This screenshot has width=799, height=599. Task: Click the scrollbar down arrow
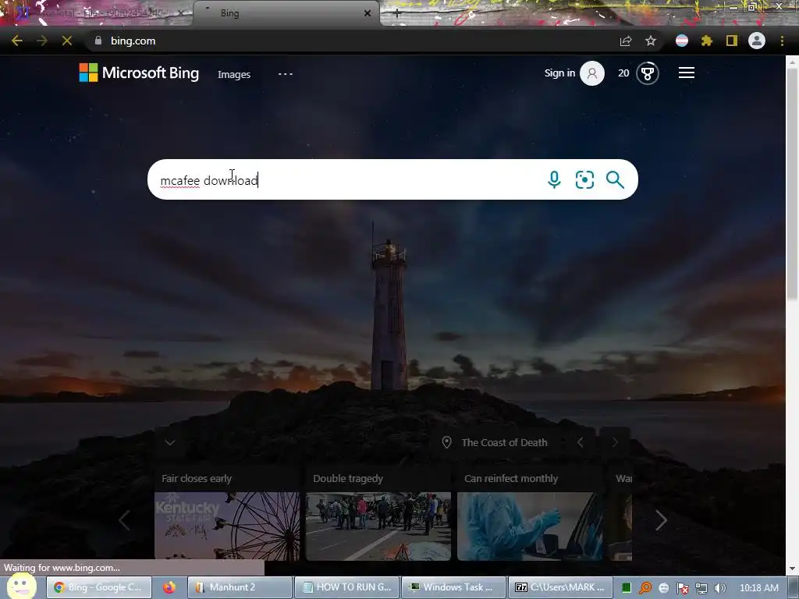(792, 568)
